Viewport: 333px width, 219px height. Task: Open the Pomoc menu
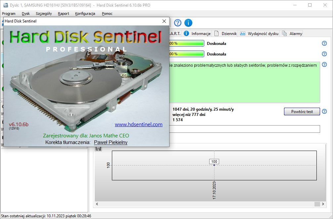click(107, 14)
